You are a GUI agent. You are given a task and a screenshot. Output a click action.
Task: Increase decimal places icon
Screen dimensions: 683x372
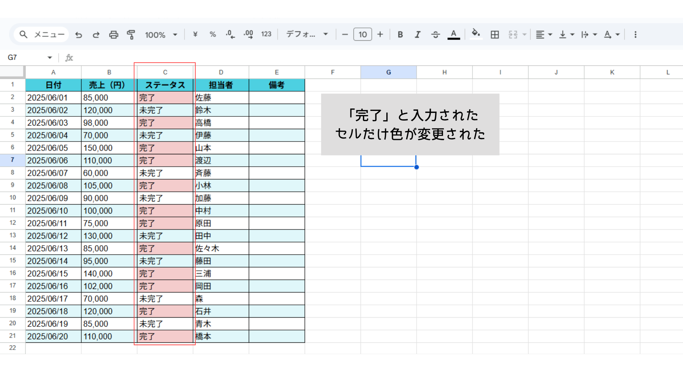[248, 34]
